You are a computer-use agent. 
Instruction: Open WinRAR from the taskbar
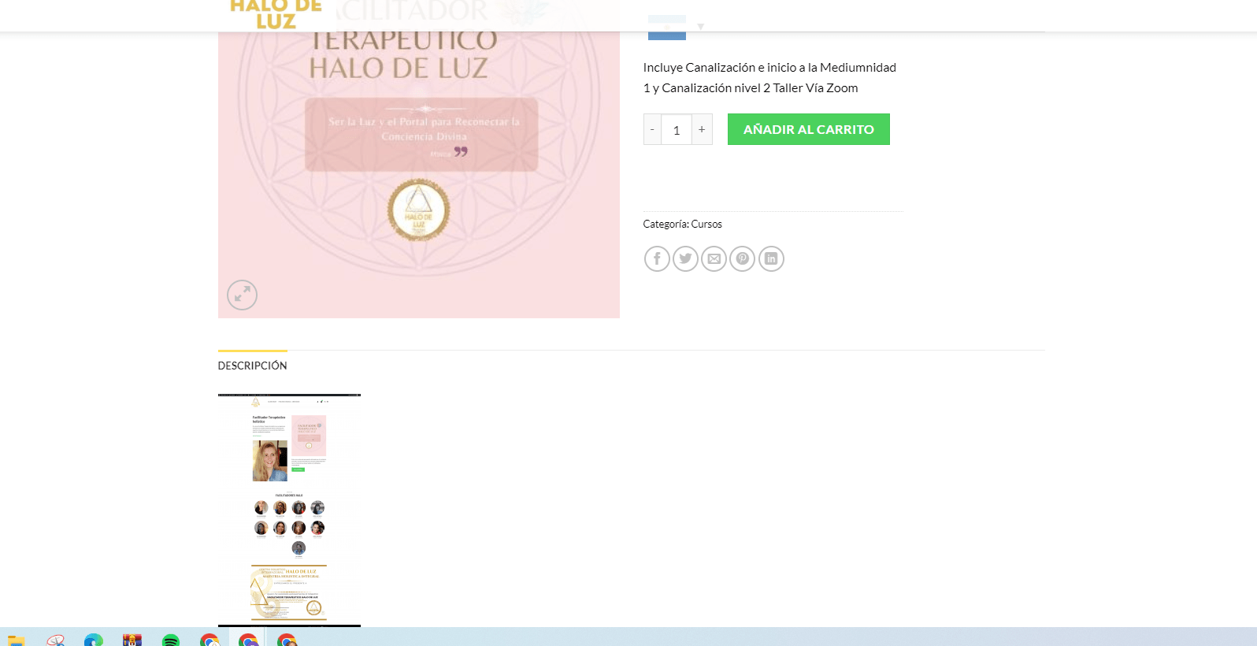(x=132, y=640)
